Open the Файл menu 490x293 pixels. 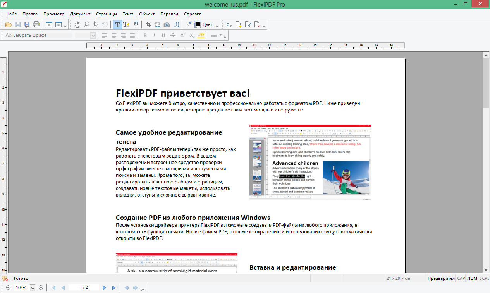tap(12, 14)
